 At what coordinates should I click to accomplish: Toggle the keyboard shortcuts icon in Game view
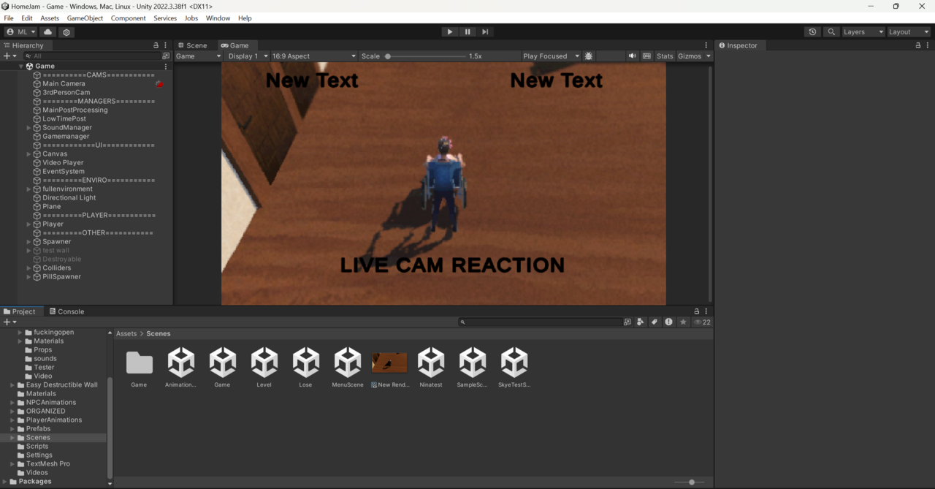(x=646, y=56)
